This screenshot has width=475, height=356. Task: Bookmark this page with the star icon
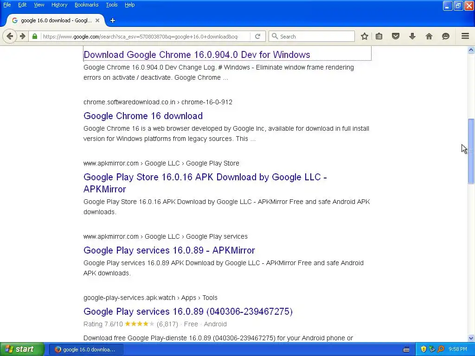[365, 36]
